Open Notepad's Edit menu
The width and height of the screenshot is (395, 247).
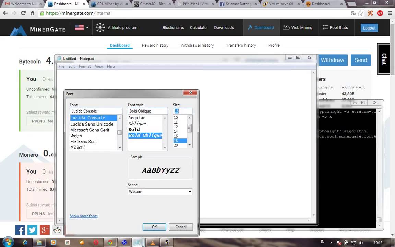tap(72, 66)
